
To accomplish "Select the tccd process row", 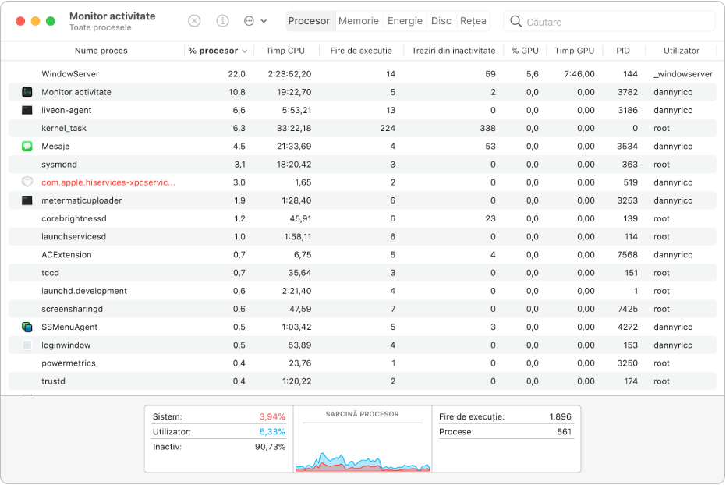I will click(x=363, y=273).
